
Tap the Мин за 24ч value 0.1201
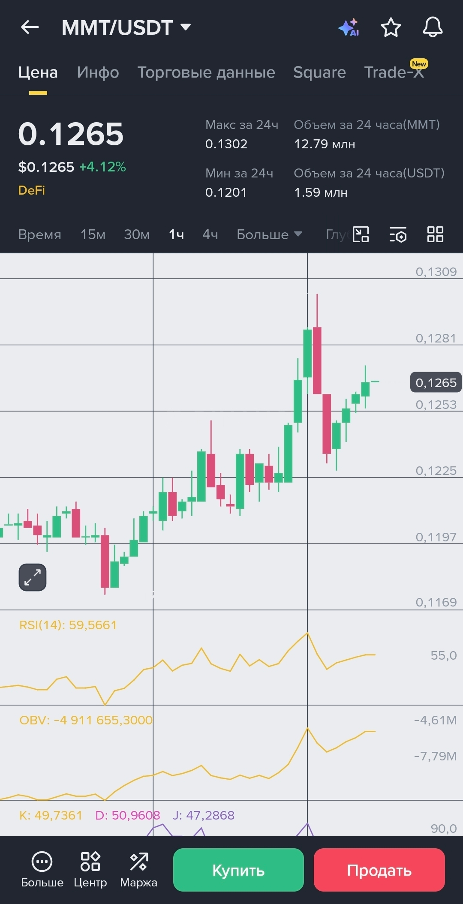pos(226,192)
